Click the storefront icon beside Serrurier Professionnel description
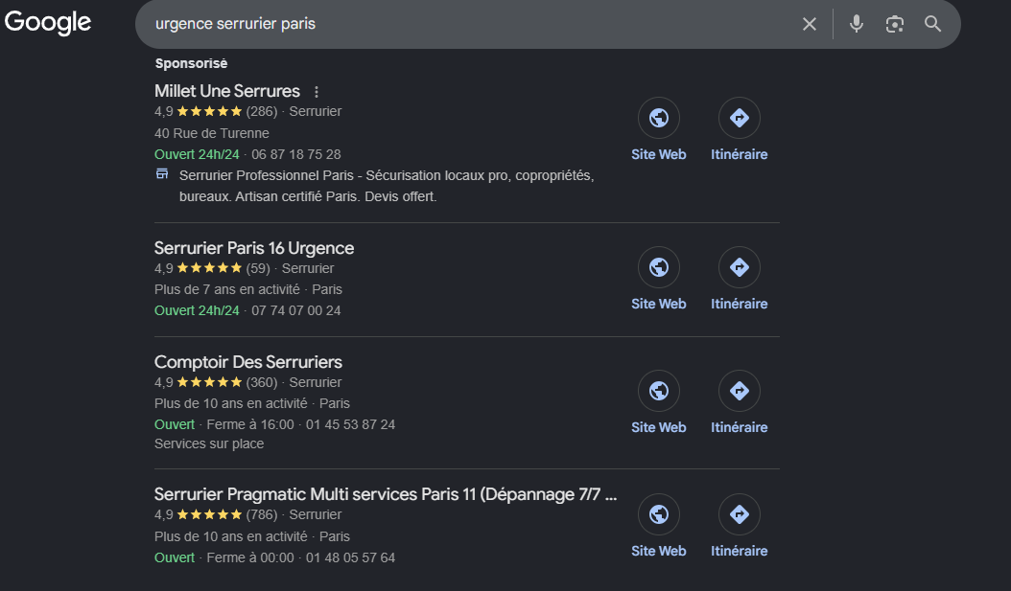The width and height of the screenshot is (1011, 591). tap(162, 173)
